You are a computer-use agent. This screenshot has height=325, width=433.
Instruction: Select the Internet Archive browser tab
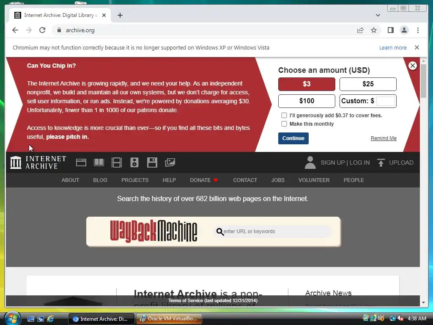[60, 15]
